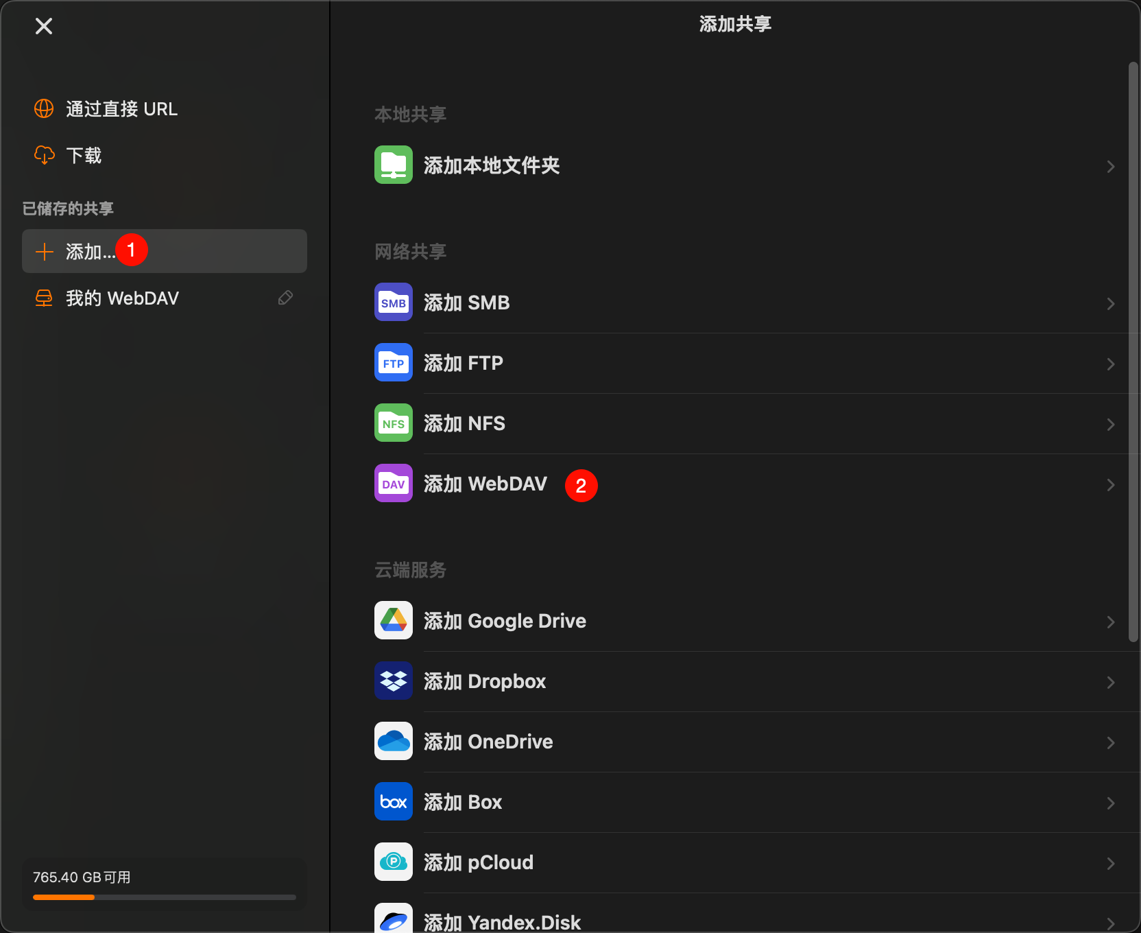
Task: Select the 添加 Box label
Action: coord(463,802)
